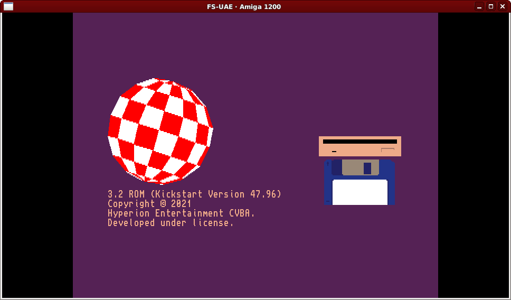Click the 'Developed under license.' text

click(x=171, y=223)
